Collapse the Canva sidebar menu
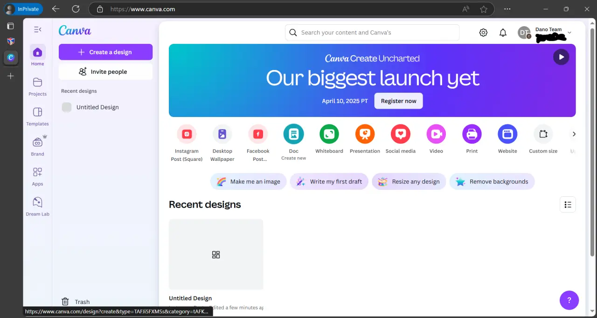The height and width of the screenshot is (318, 597). click(x=38, y=29)
